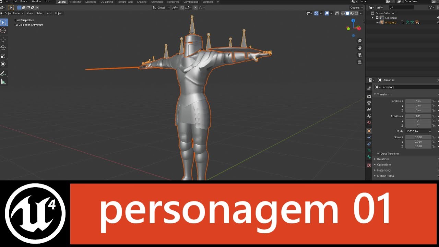Image resolution: width=439 pixels, height=247 pixels.
Task: Open the Render properties tab
Action: pyautogui.click(x=369, y=96)
